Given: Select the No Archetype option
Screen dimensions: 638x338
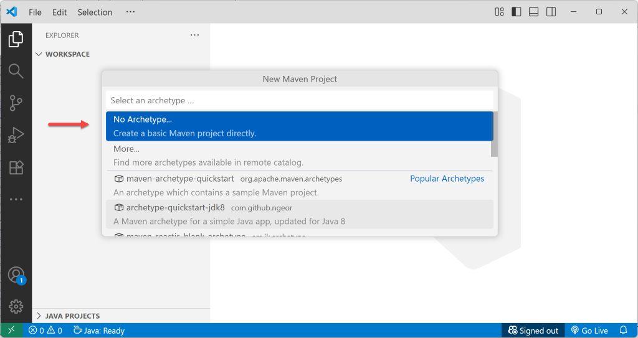Looking at the screenshot, I should [x=298, y=126].
